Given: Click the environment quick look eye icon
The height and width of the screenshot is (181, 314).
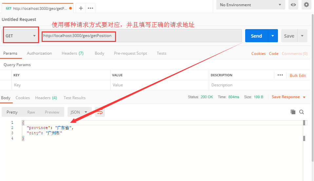Looking at the screenshot, I should tap(293, 5).
